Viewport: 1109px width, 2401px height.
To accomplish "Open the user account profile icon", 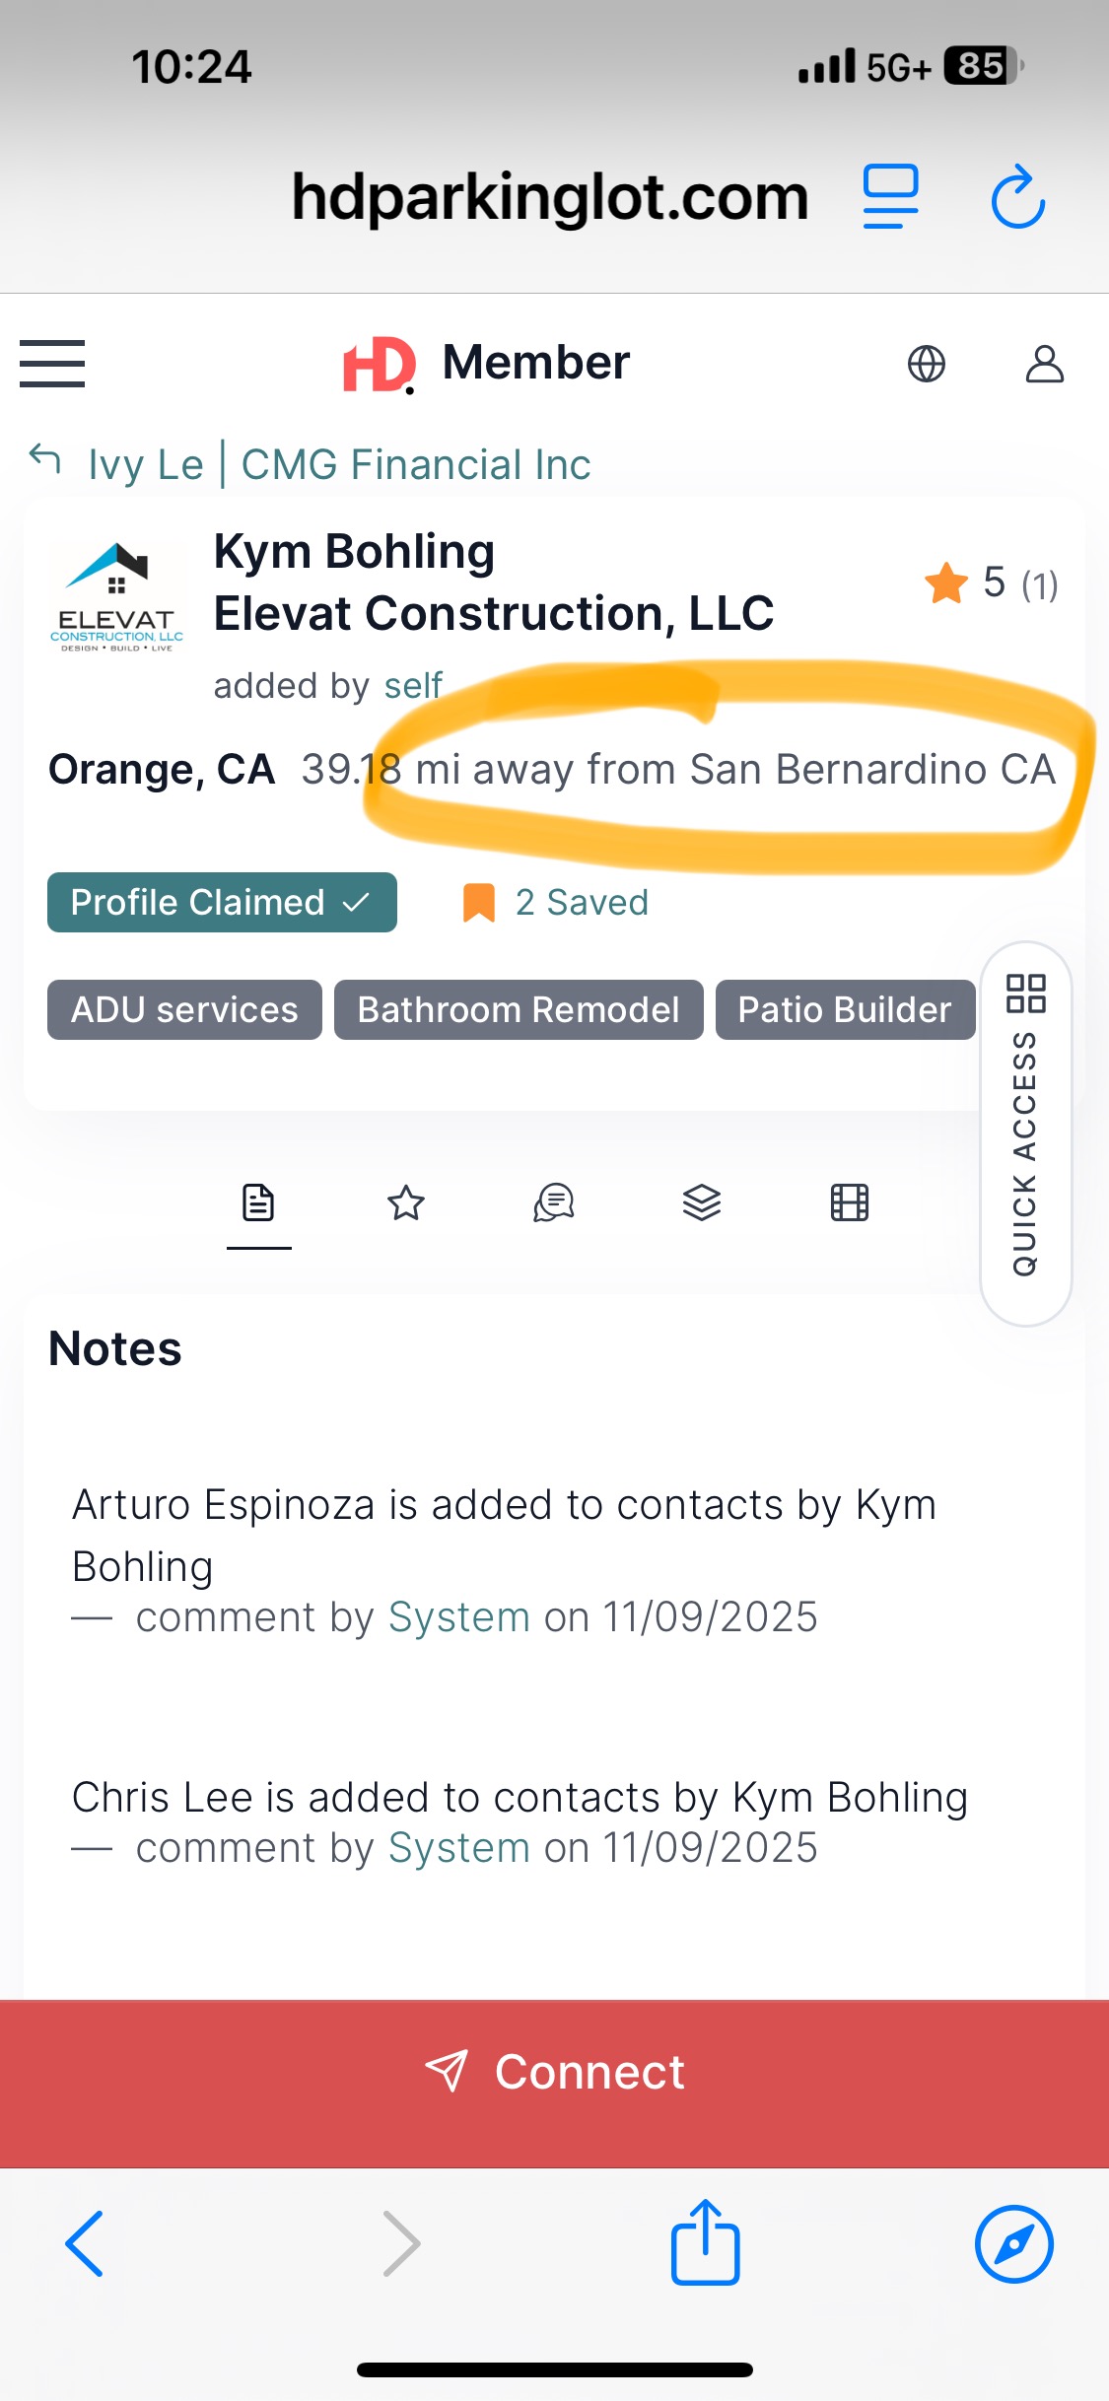I will click(1044, 364).
